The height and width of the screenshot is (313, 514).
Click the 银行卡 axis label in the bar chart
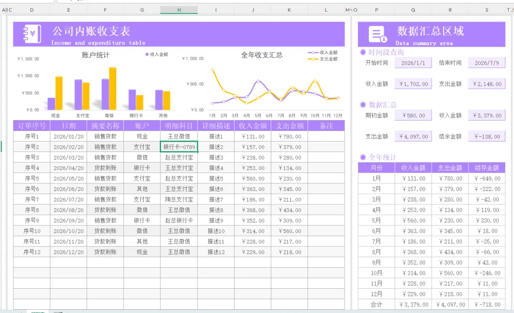tap(136, 115)
